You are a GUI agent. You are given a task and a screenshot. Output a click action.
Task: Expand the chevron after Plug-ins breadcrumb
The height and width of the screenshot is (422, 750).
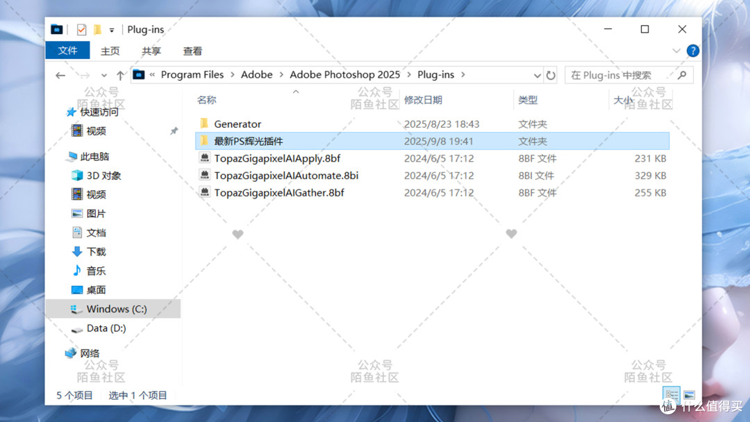[463, 74]
